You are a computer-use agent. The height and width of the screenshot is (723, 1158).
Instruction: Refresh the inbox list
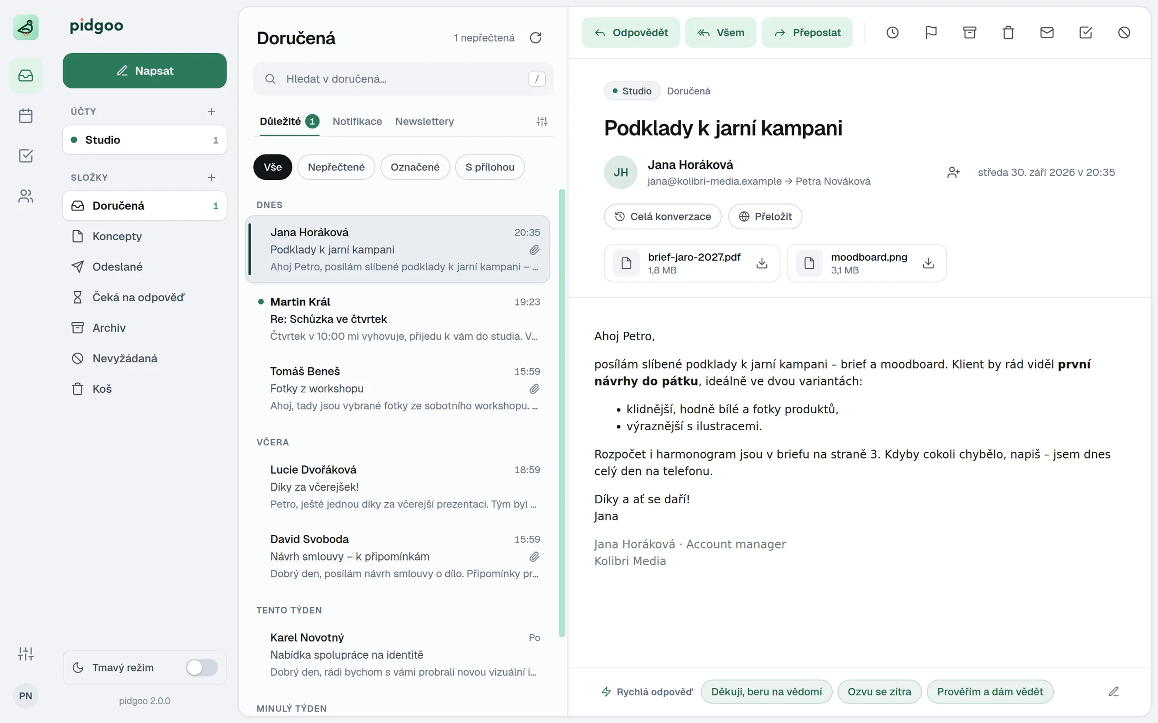tap(536, 38)
